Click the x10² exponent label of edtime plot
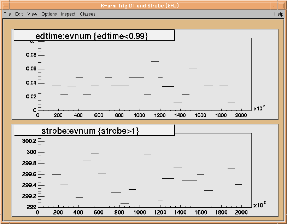287x224 pixels. point(259,108)
